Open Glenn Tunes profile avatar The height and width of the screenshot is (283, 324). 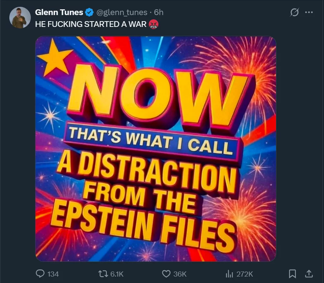point(20,17)
